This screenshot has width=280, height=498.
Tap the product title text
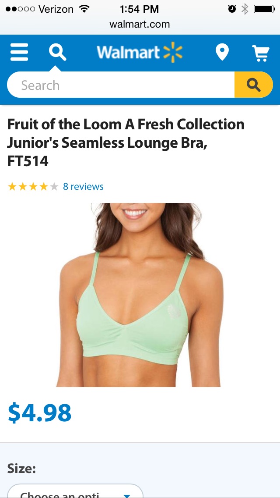click(x=126, y=142)
